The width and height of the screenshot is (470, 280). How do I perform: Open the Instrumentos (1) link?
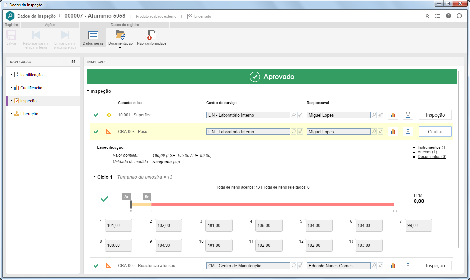(x=432, y=147)
